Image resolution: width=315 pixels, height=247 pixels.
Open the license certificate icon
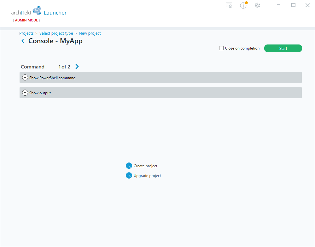[x=229, y=5]
